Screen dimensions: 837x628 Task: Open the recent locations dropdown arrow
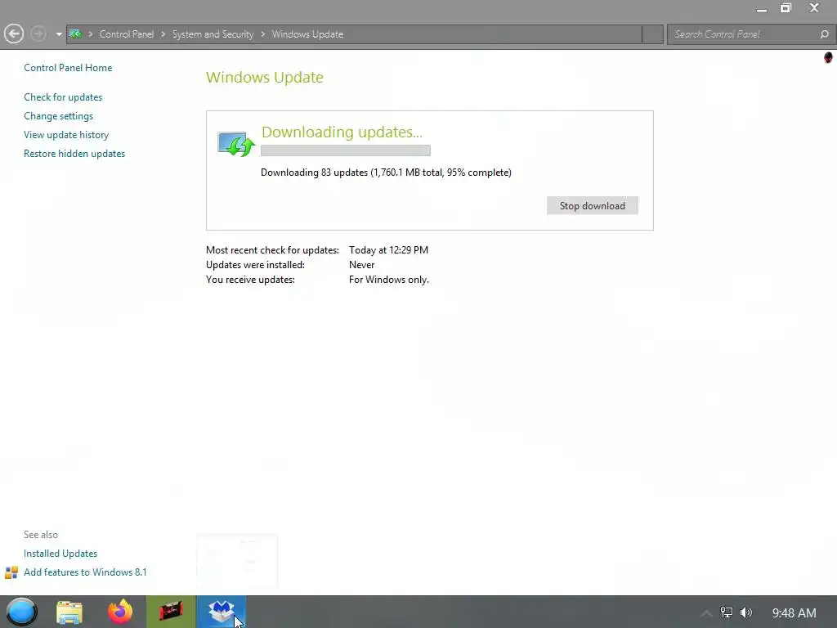pyautogui.click(x=59, y=34)
